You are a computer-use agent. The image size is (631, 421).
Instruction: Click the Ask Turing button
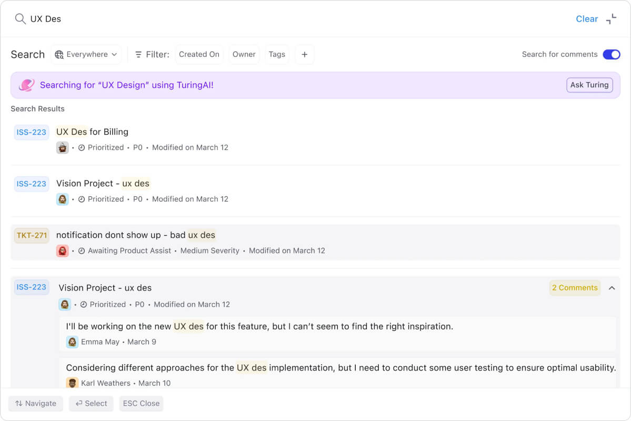pyautogui.click(x=589, y=85)
